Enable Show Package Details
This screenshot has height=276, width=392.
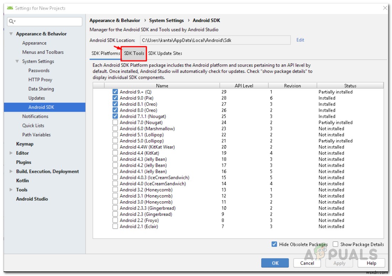click(335, 244)
